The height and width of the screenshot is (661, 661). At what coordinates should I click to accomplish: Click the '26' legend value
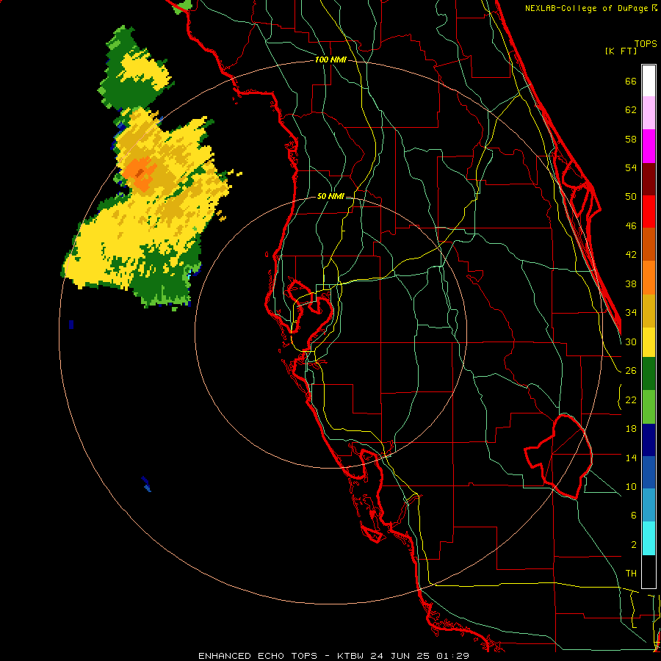631,371
